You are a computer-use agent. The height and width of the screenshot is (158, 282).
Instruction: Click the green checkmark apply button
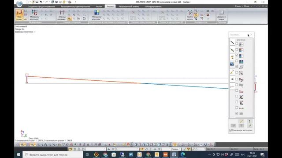[x=249, y=126]
